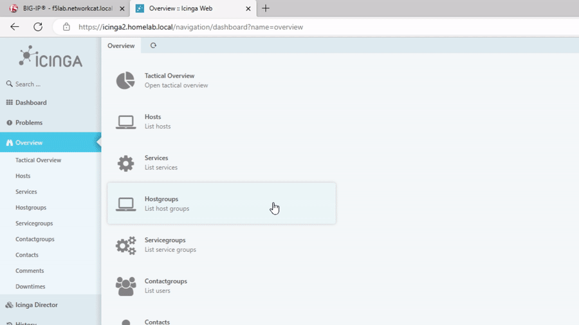Viewport: 579px width, 325px height.
Task: Open the Services dashlet link
Action: [156, 158]
